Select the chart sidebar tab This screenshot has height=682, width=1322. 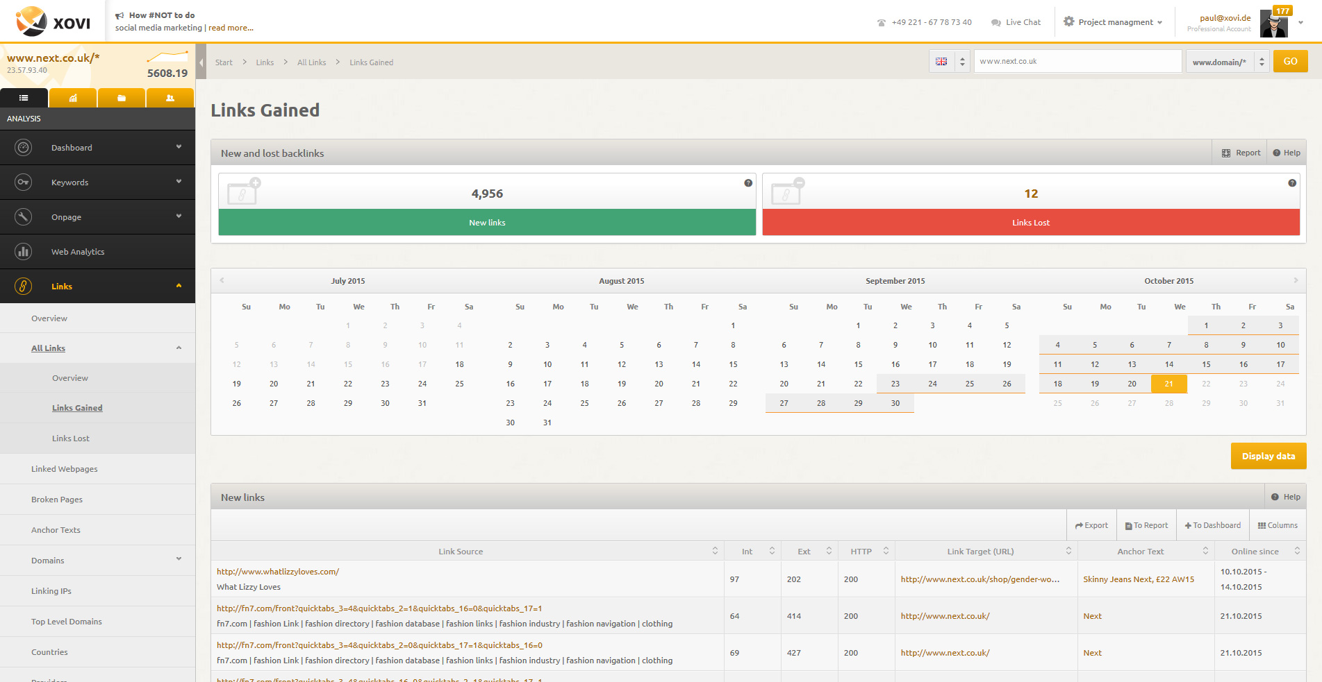pyautogui.click(x=73, y=98)
